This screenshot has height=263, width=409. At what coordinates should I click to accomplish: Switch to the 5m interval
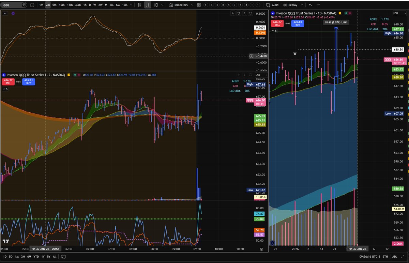click(54, 5)
